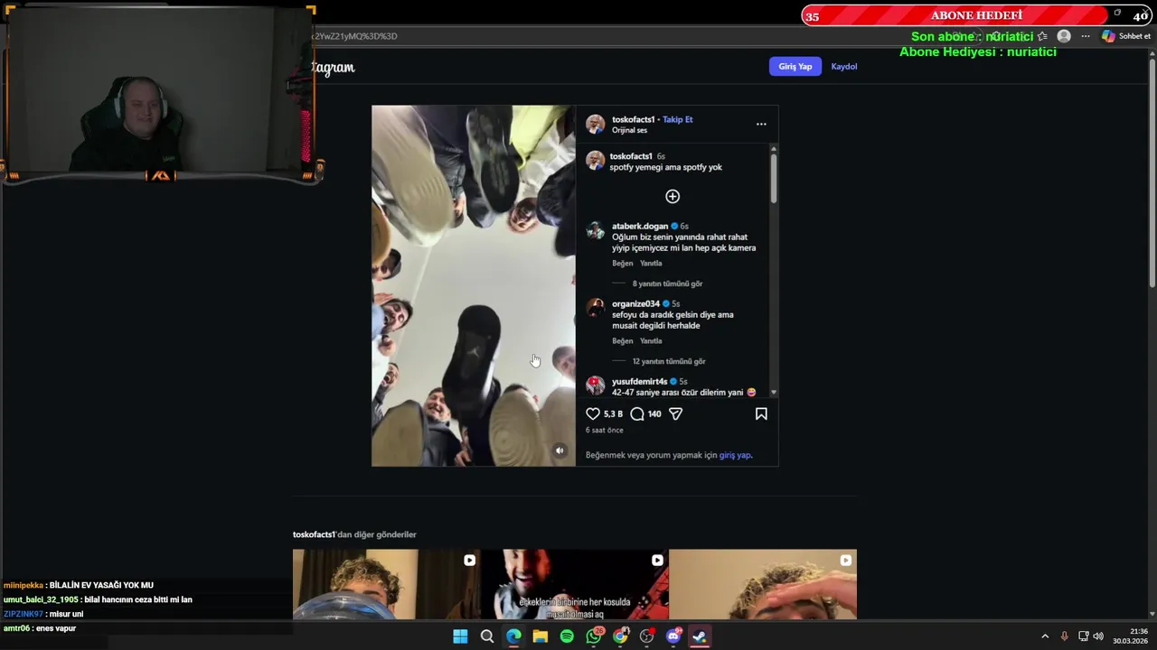Click toskofacts1 avatar in the post header

pyautogui.click(x=595, y=124)
